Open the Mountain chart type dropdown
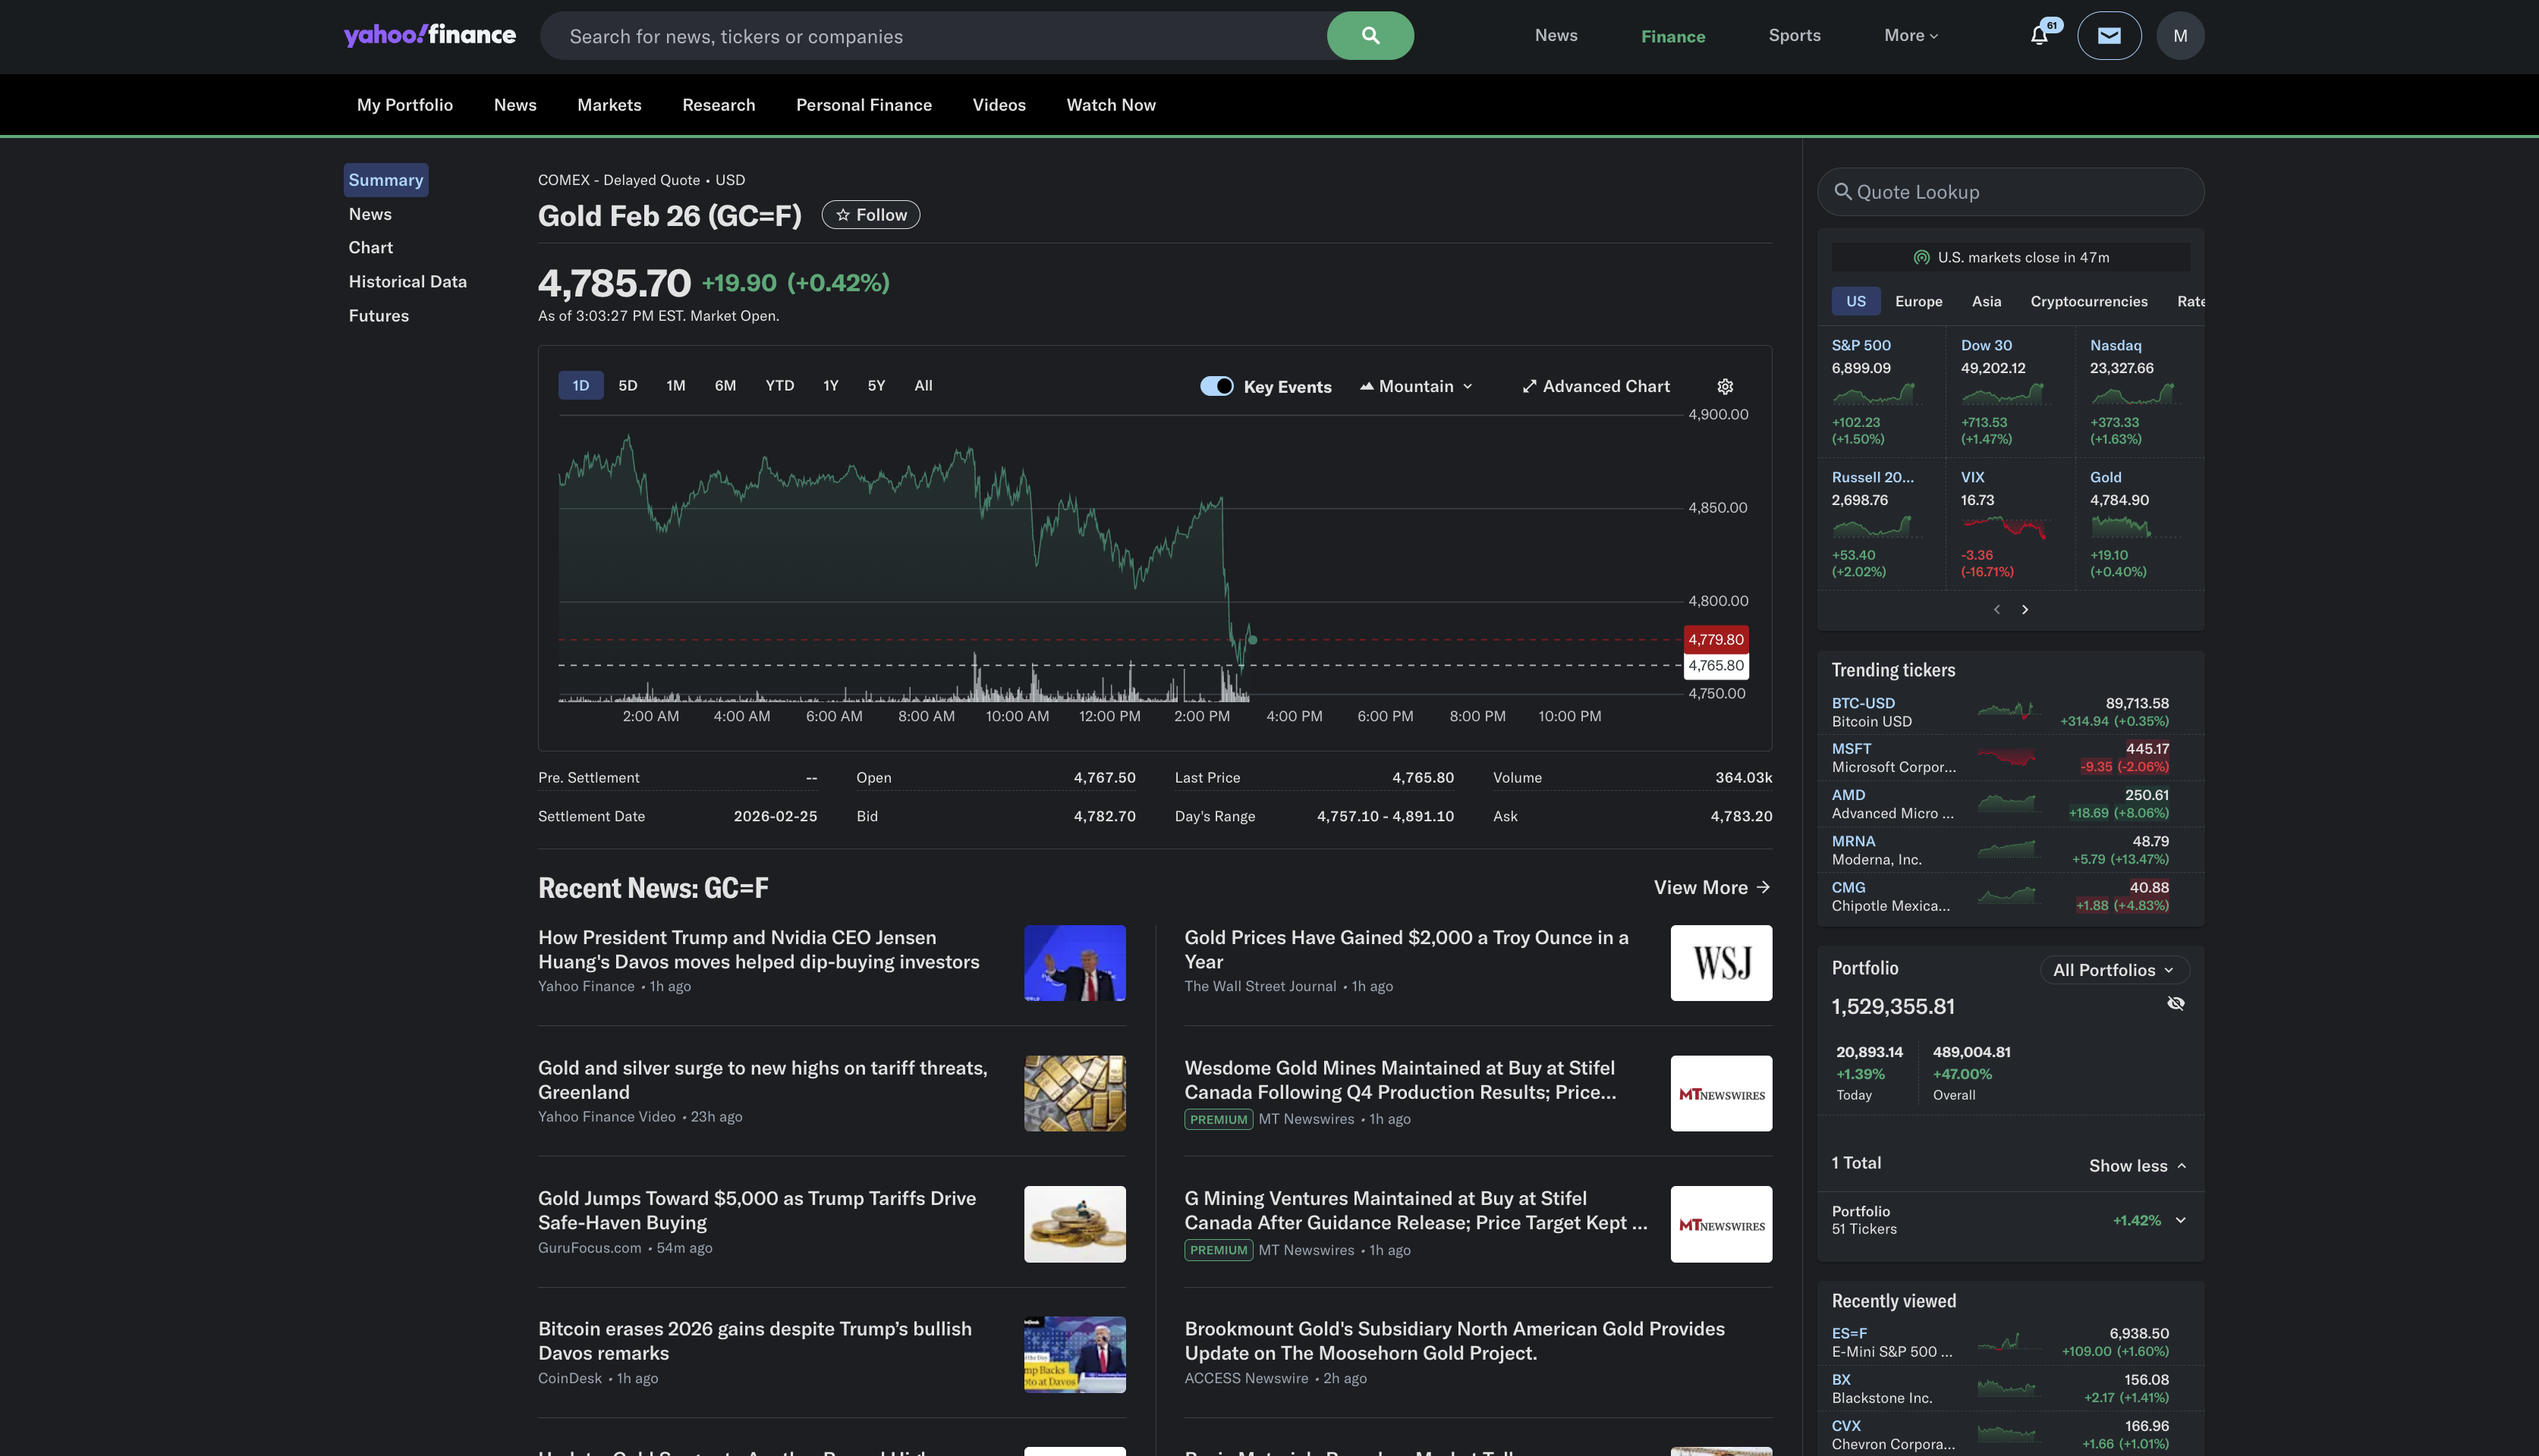 [1415, 386]
